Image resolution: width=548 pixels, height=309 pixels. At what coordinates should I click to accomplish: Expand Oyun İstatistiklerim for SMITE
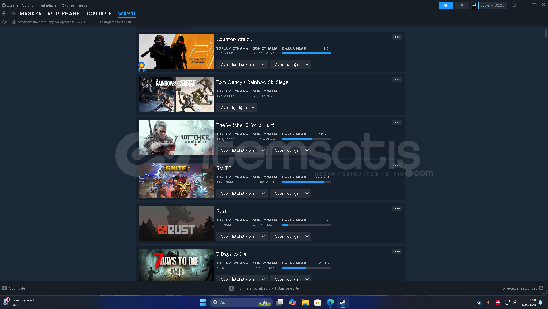tap(242, 194)
